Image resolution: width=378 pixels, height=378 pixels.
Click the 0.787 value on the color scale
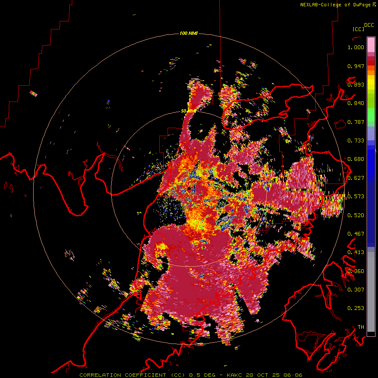point(356,122)
